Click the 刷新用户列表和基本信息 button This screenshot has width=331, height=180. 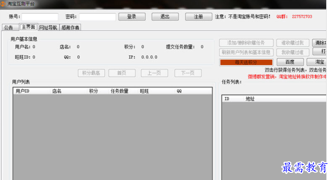[x=246, y=52]
